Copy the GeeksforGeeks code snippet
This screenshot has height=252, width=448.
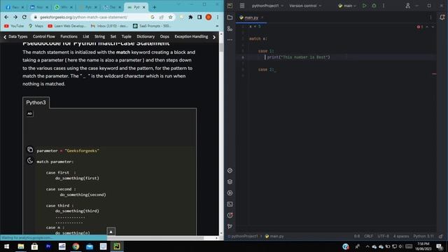pyautogui.click(x=30, y=149)
